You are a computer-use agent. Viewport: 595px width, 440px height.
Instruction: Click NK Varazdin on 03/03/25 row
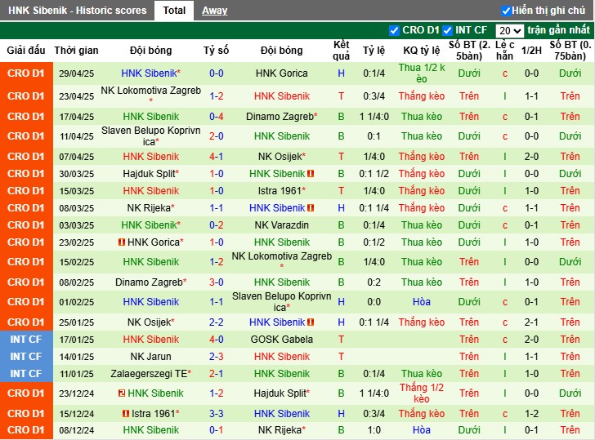tap(281, 225)
